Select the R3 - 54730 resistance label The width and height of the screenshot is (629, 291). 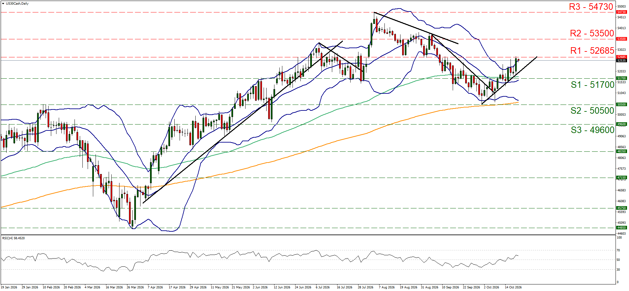click(591, 7)
